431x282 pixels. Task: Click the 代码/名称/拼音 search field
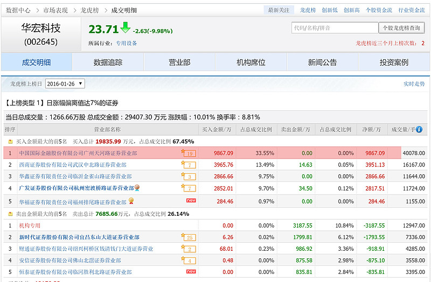click(x=335, y=28)
